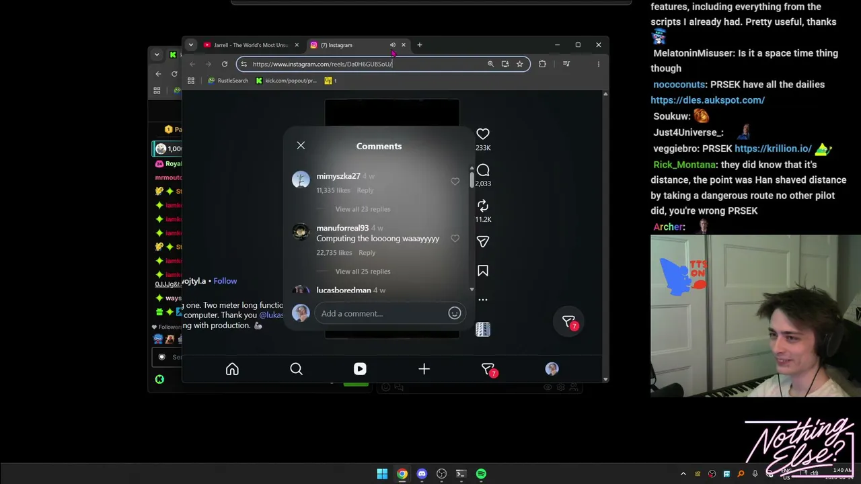Open a new Chrome tab
Screen dimensions: 861x484
[420, 45]
